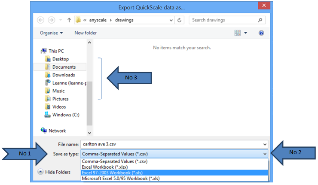Go up one folder level
Screen dimensions: 318x185
point(69,20)
